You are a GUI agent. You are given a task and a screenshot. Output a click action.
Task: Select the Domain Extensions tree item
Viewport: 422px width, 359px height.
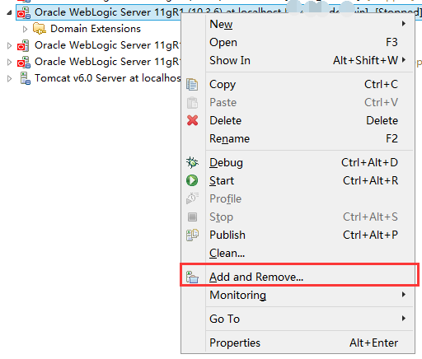[96, 29]
